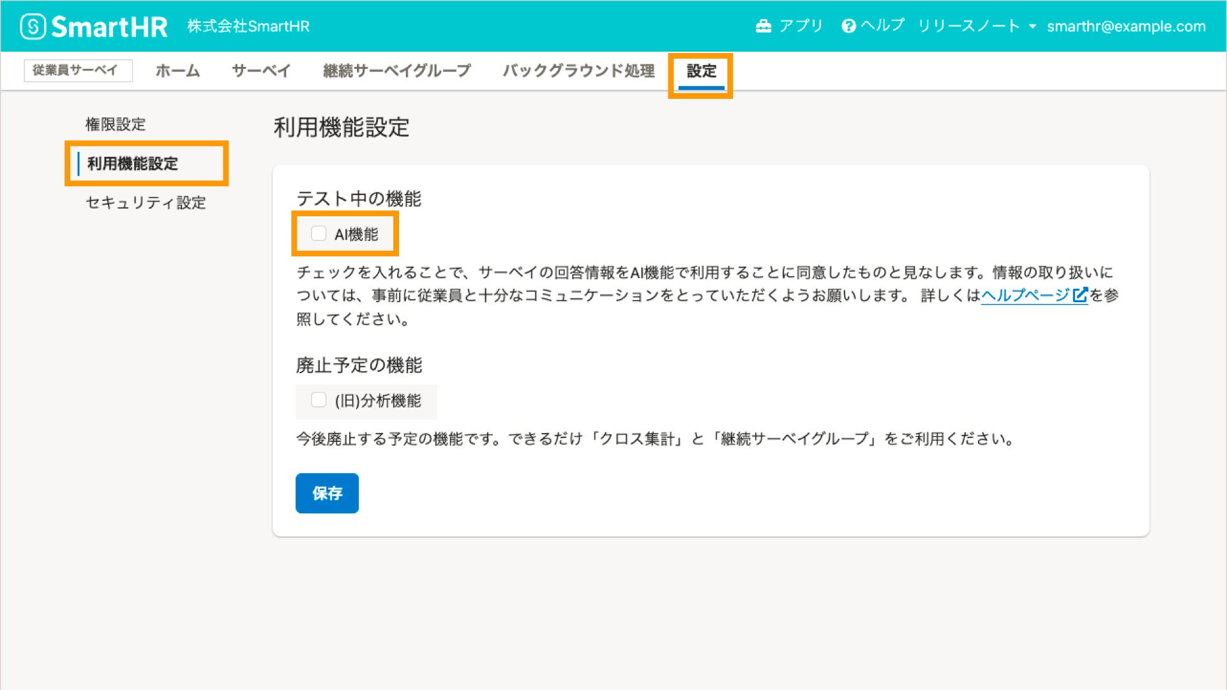Open the アプリ toolbox icon
This screenshot has height=690, width=1227.
pyautogui.click(x=764, y=26)
